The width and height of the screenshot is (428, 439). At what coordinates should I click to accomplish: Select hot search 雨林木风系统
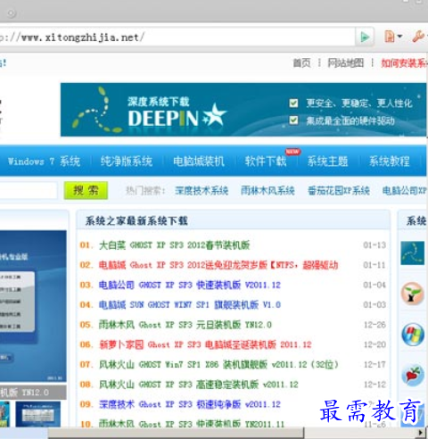coord(267,191)
